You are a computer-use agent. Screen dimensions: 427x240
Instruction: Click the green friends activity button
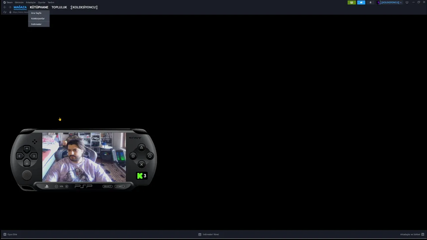pyautogui.click(x=352, y=2)
